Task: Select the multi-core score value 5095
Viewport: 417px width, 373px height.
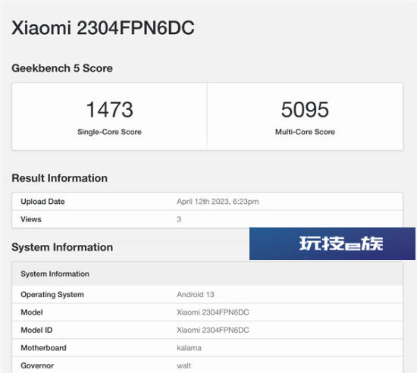Action: pyautogui.click(x=305, y=109)
